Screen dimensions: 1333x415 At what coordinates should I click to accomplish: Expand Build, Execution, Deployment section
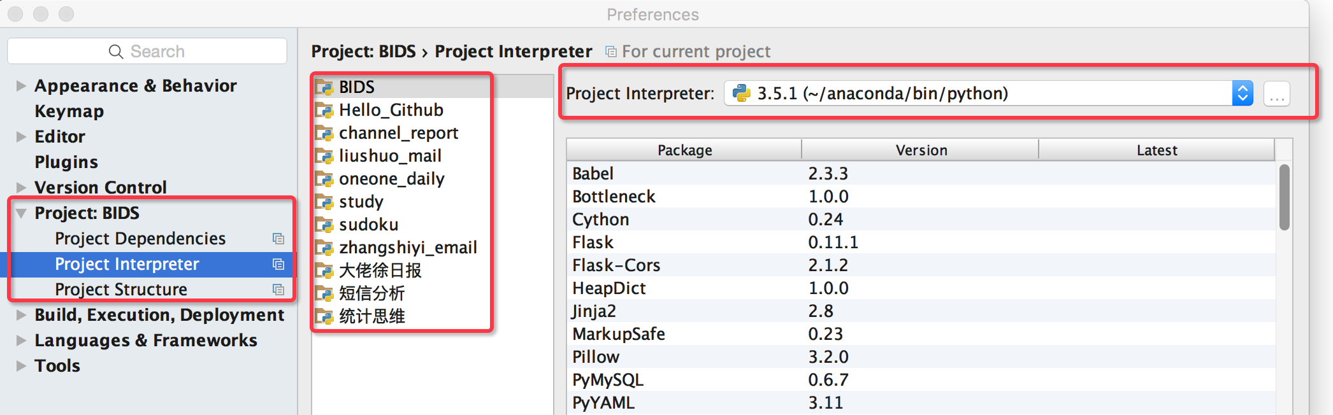[x=21, y=315]
